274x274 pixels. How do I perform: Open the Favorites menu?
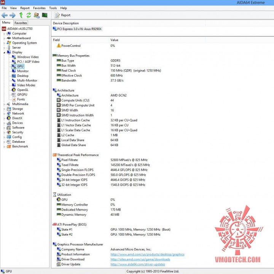click(39, 8)
